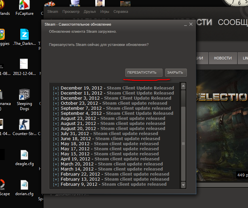Click the ЗАКРЫТЬ button
This screenshot has width=248, height=208.
176,73
